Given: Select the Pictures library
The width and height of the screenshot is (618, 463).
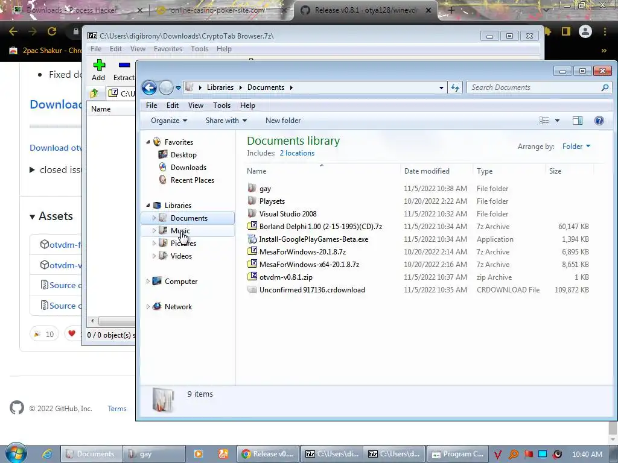Looking at the screenshot, I should pos(183,244).
